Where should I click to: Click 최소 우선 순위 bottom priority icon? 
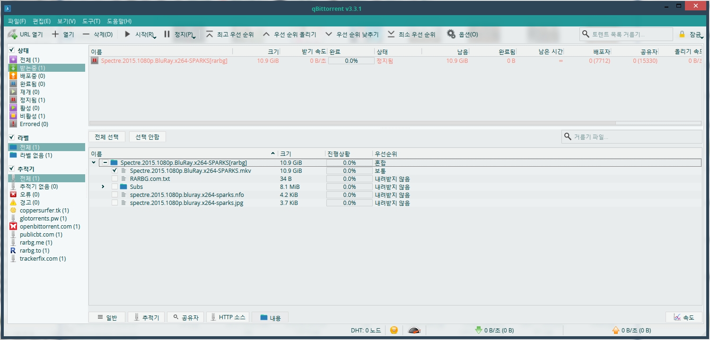[391, 34]
